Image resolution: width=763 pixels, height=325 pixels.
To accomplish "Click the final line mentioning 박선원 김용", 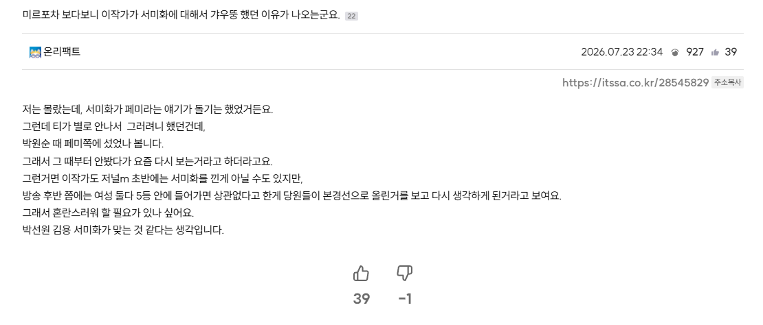I will click(123, 230).
